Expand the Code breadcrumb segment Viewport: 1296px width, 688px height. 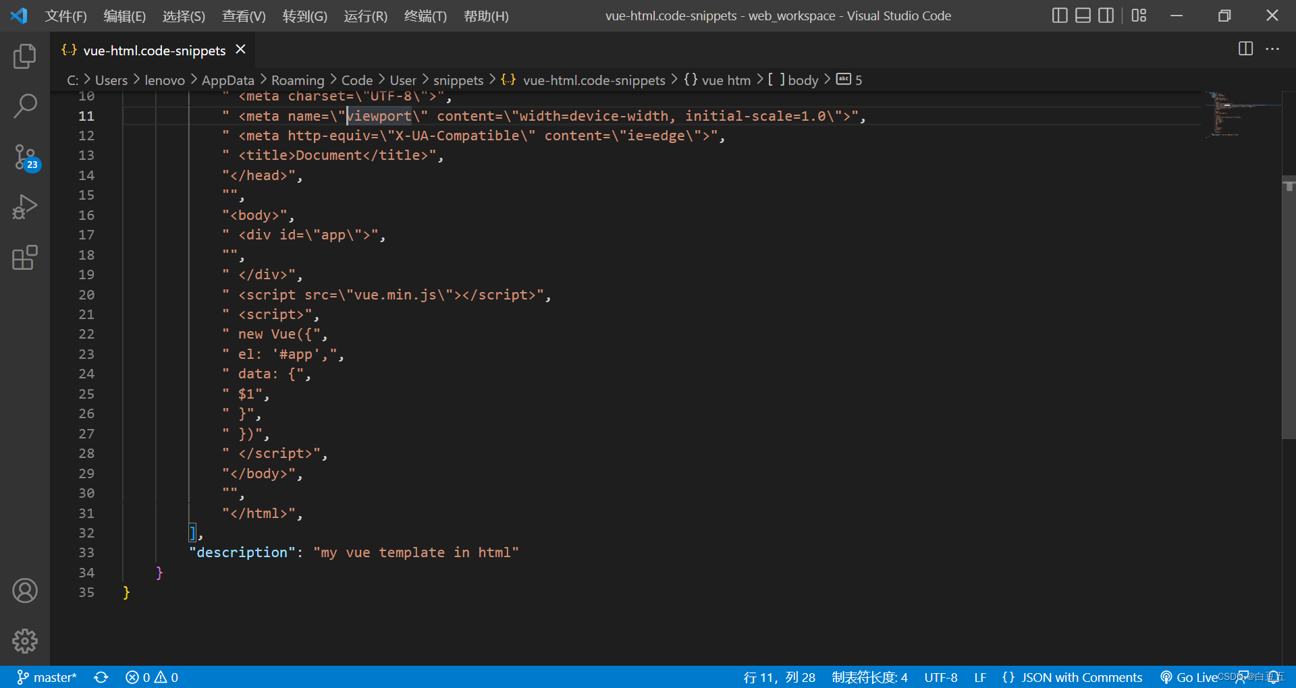(x=357, y=80)
